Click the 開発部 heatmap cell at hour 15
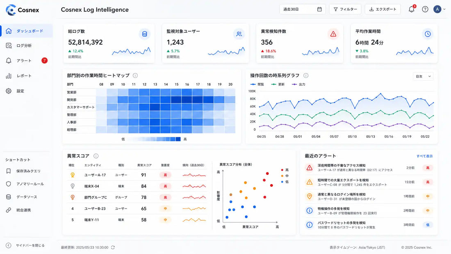The height and width of the screenshot is (254, 451). pyautogui.click(x=176, y=100)
